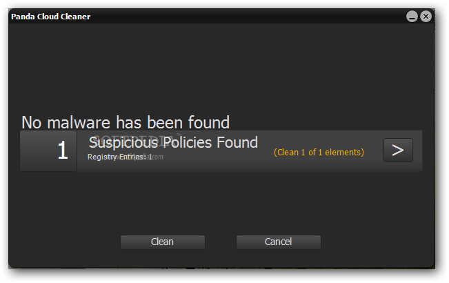The width and height of the screenshot is (449, 283).
Task: Click the Suspicious Policies Found heading
Action: 173,142
